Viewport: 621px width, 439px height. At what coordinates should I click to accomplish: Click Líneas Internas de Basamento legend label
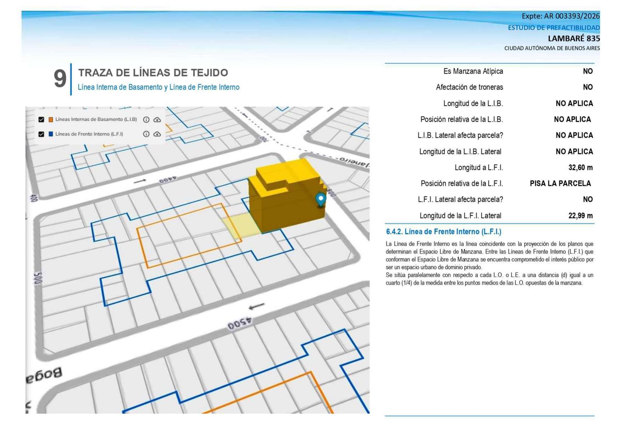pyautogui.click(x=96, y=119)
